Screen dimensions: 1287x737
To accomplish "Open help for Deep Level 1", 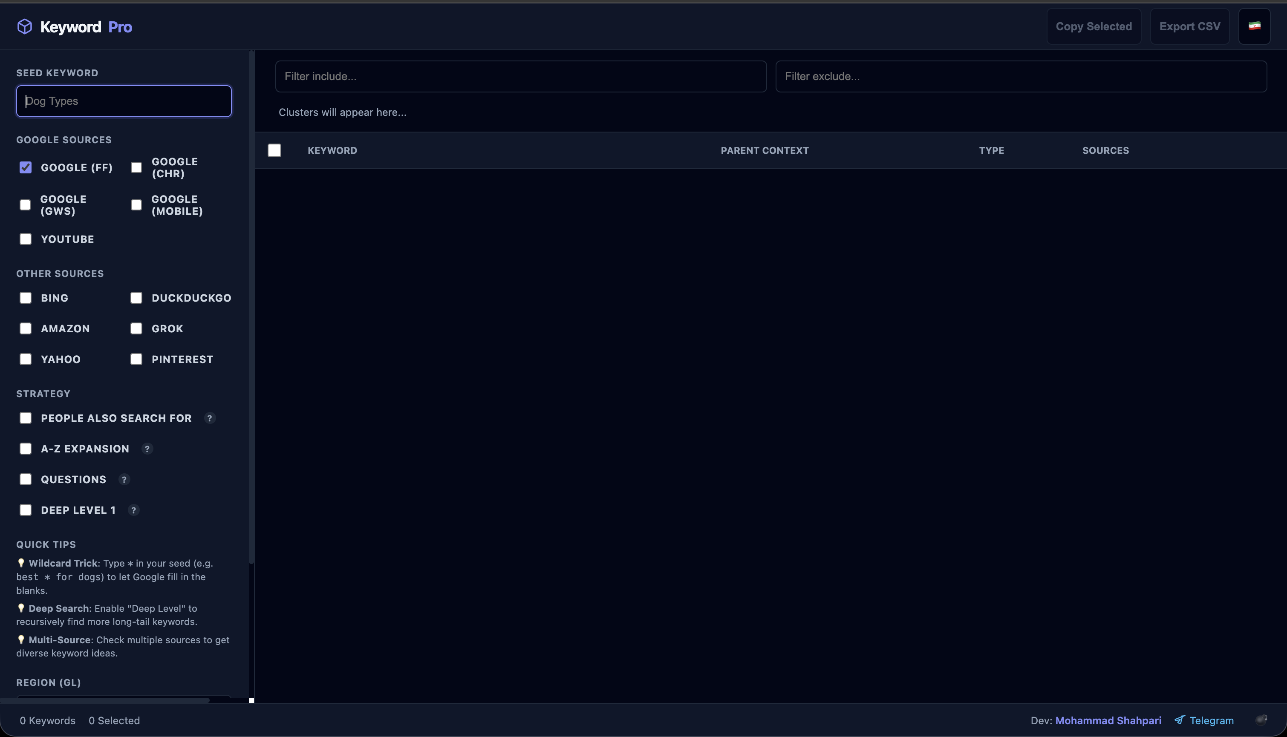I will (x=133, y=510).
